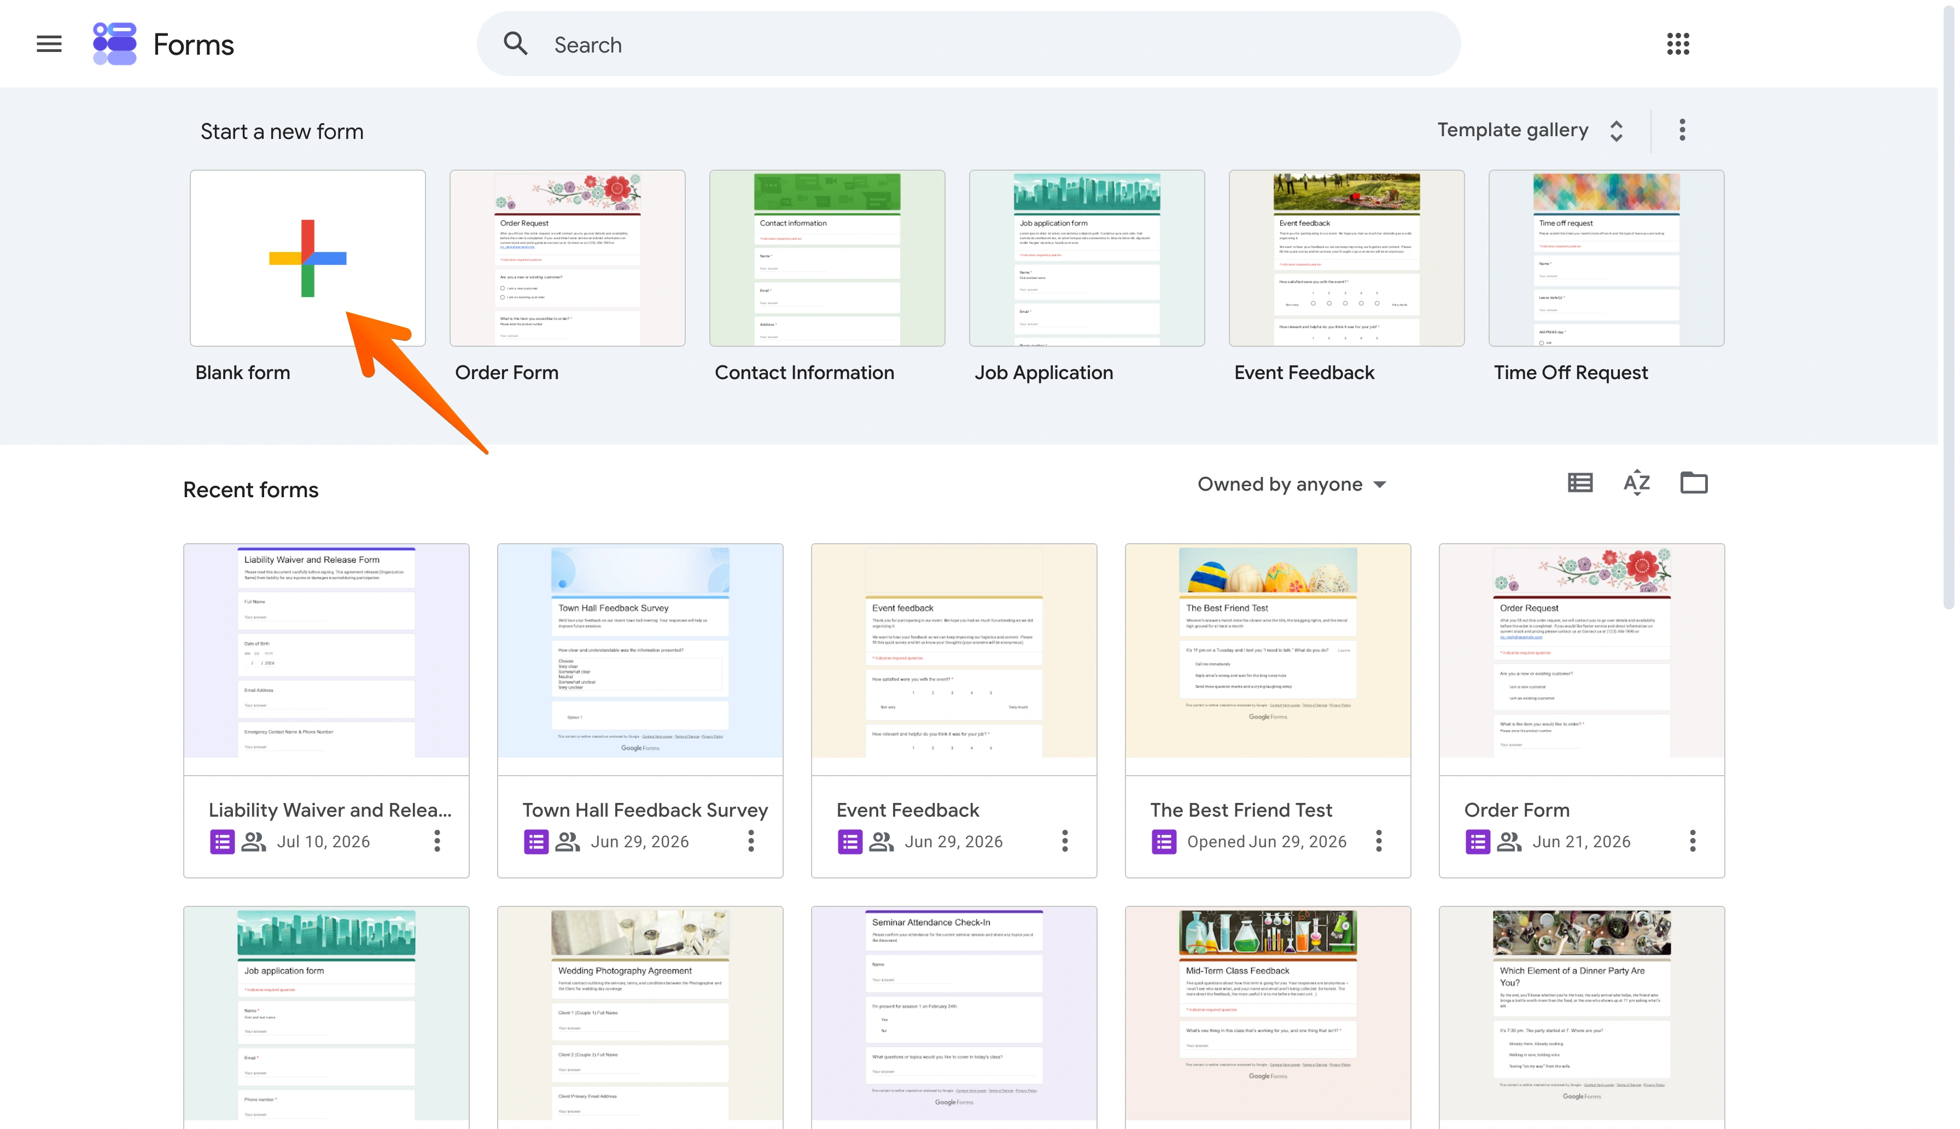Open Job application form recent thumbnail

(x=326, y=1017)
